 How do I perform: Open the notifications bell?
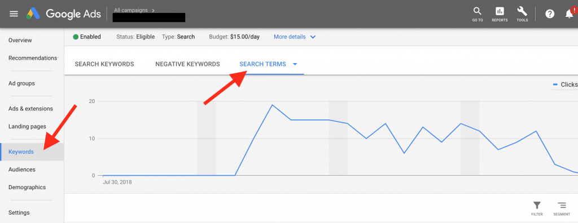pos(569,14)
